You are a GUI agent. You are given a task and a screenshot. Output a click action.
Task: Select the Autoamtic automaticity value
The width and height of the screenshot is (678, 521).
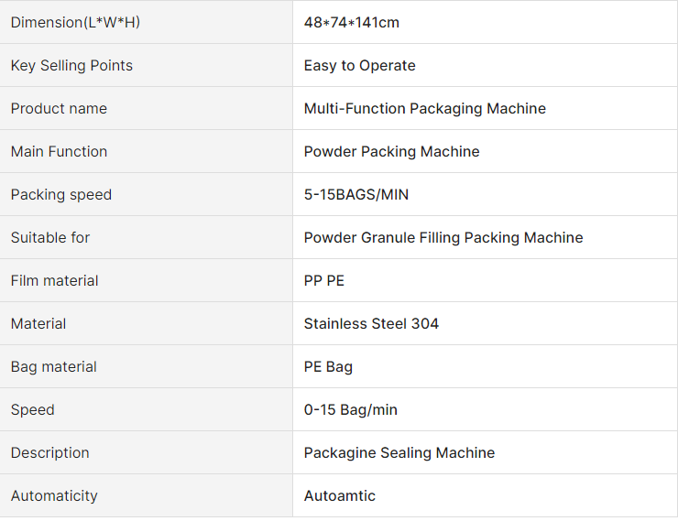(339, 495)
